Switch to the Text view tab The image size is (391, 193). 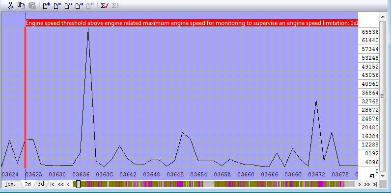coord(10,184)
